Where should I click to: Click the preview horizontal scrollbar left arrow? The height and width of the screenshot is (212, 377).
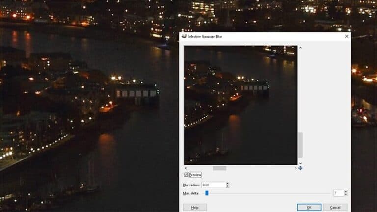point(186,168)
